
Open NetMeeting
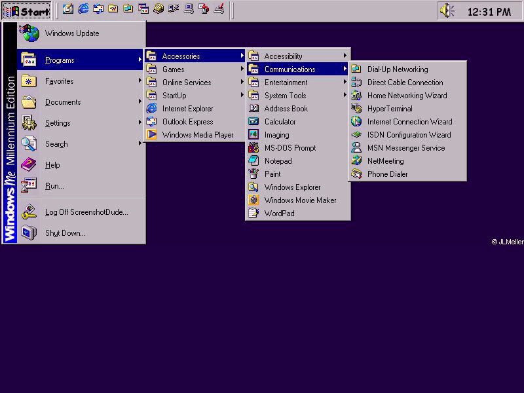(x=407, y=160)
